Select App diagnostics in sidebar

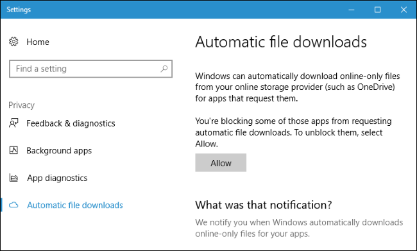pyautogui.click(x=57, y=178)
